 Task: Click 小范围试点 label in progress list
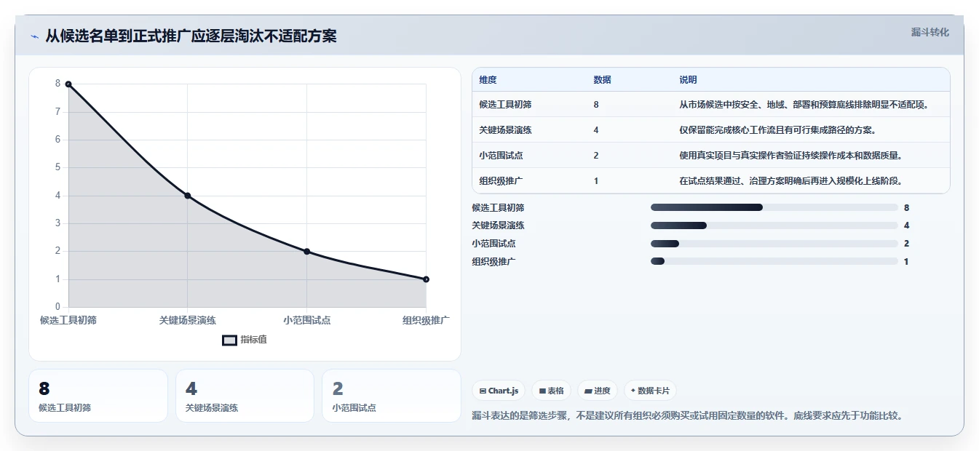(494, 244)
